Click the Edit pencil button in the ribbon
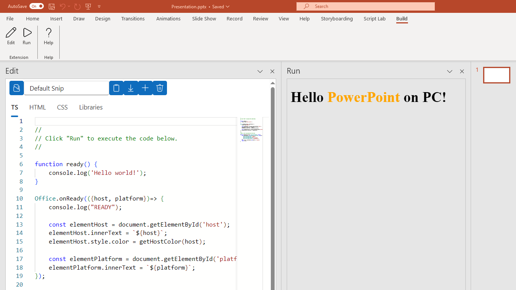The height and width of the screenshot is (290, 516). 11,36
